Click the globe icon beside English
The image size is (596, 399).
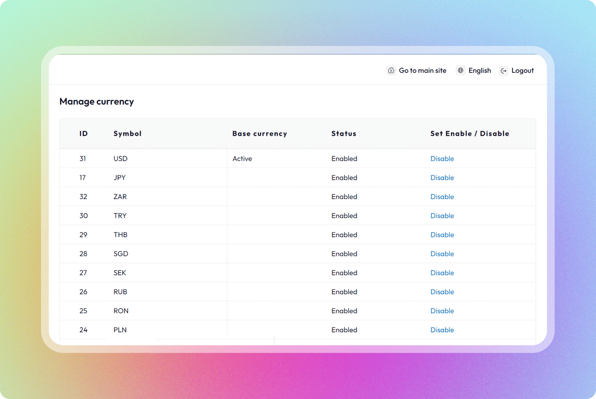[x=460, y=71]
